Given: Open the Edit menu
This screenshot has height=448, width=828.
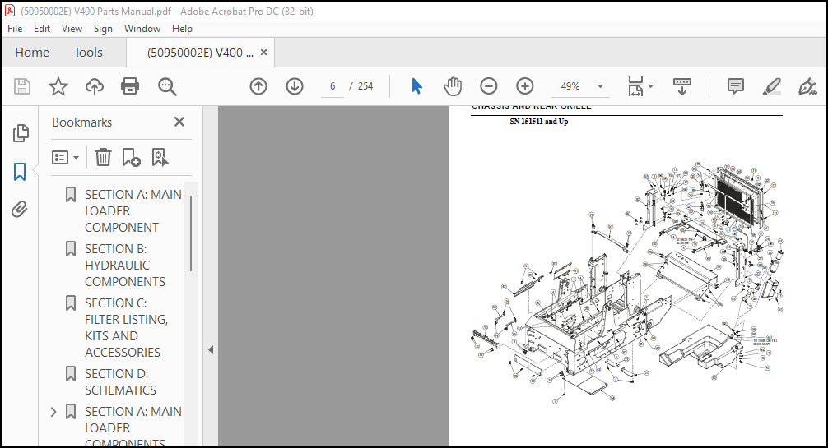Looking at the screenshot, I should click(42, 29).
